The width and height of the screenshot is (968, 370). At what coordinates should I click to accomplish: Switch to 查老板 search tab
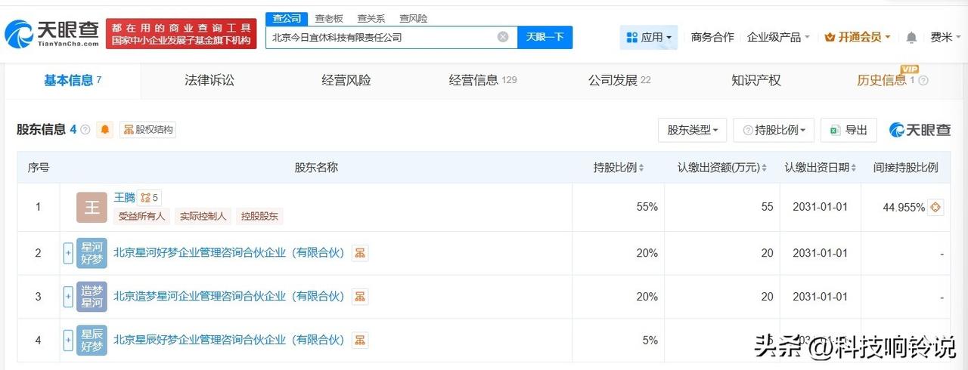click(x=328, y=18)
